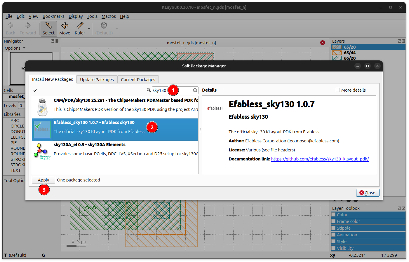Close the Layer Toolbox panel
Screen dimensions: 409x262
point(403,208)
